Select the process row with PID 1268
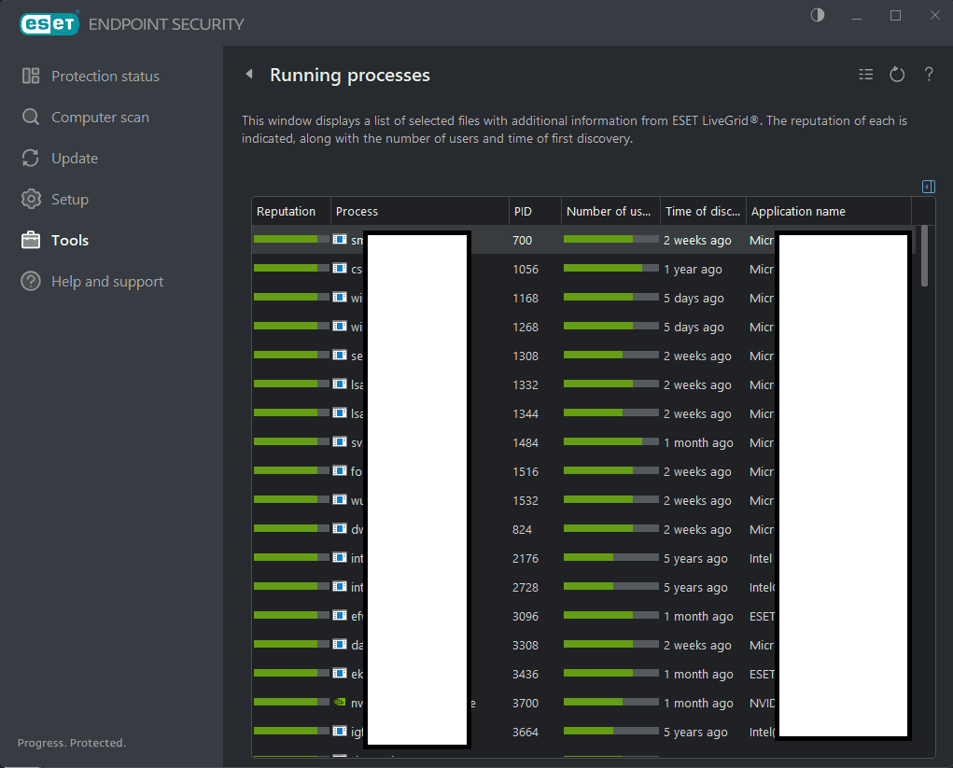The image size is (953, 768). tap(582, 327)
